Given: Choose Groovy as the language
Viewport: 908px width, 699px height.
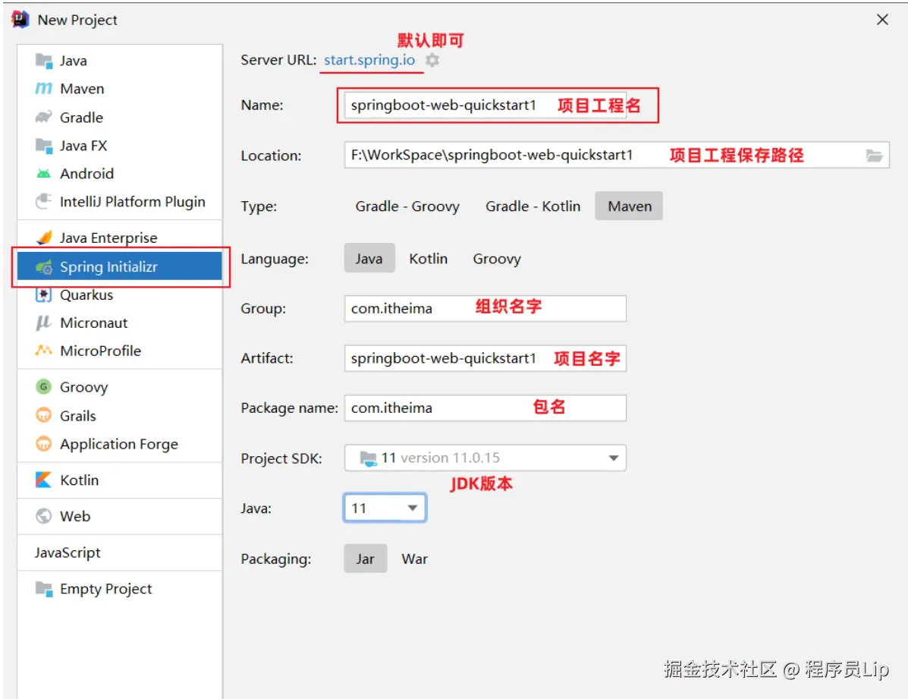Looking at the screenshot, I should tap(497, 259).
